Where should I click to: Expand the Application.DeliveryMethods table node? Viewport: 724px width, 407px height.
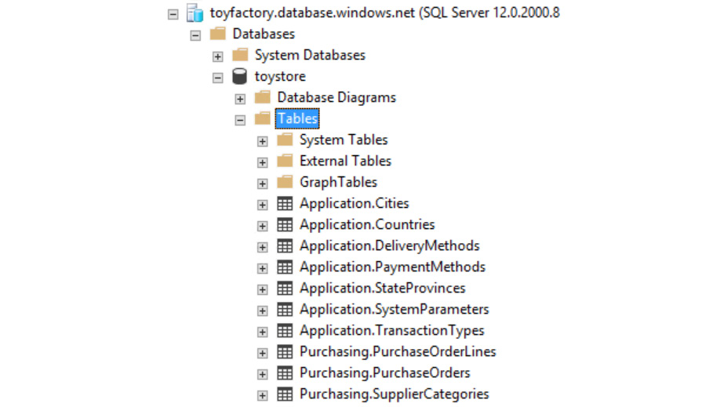click(x=263, y=247)
